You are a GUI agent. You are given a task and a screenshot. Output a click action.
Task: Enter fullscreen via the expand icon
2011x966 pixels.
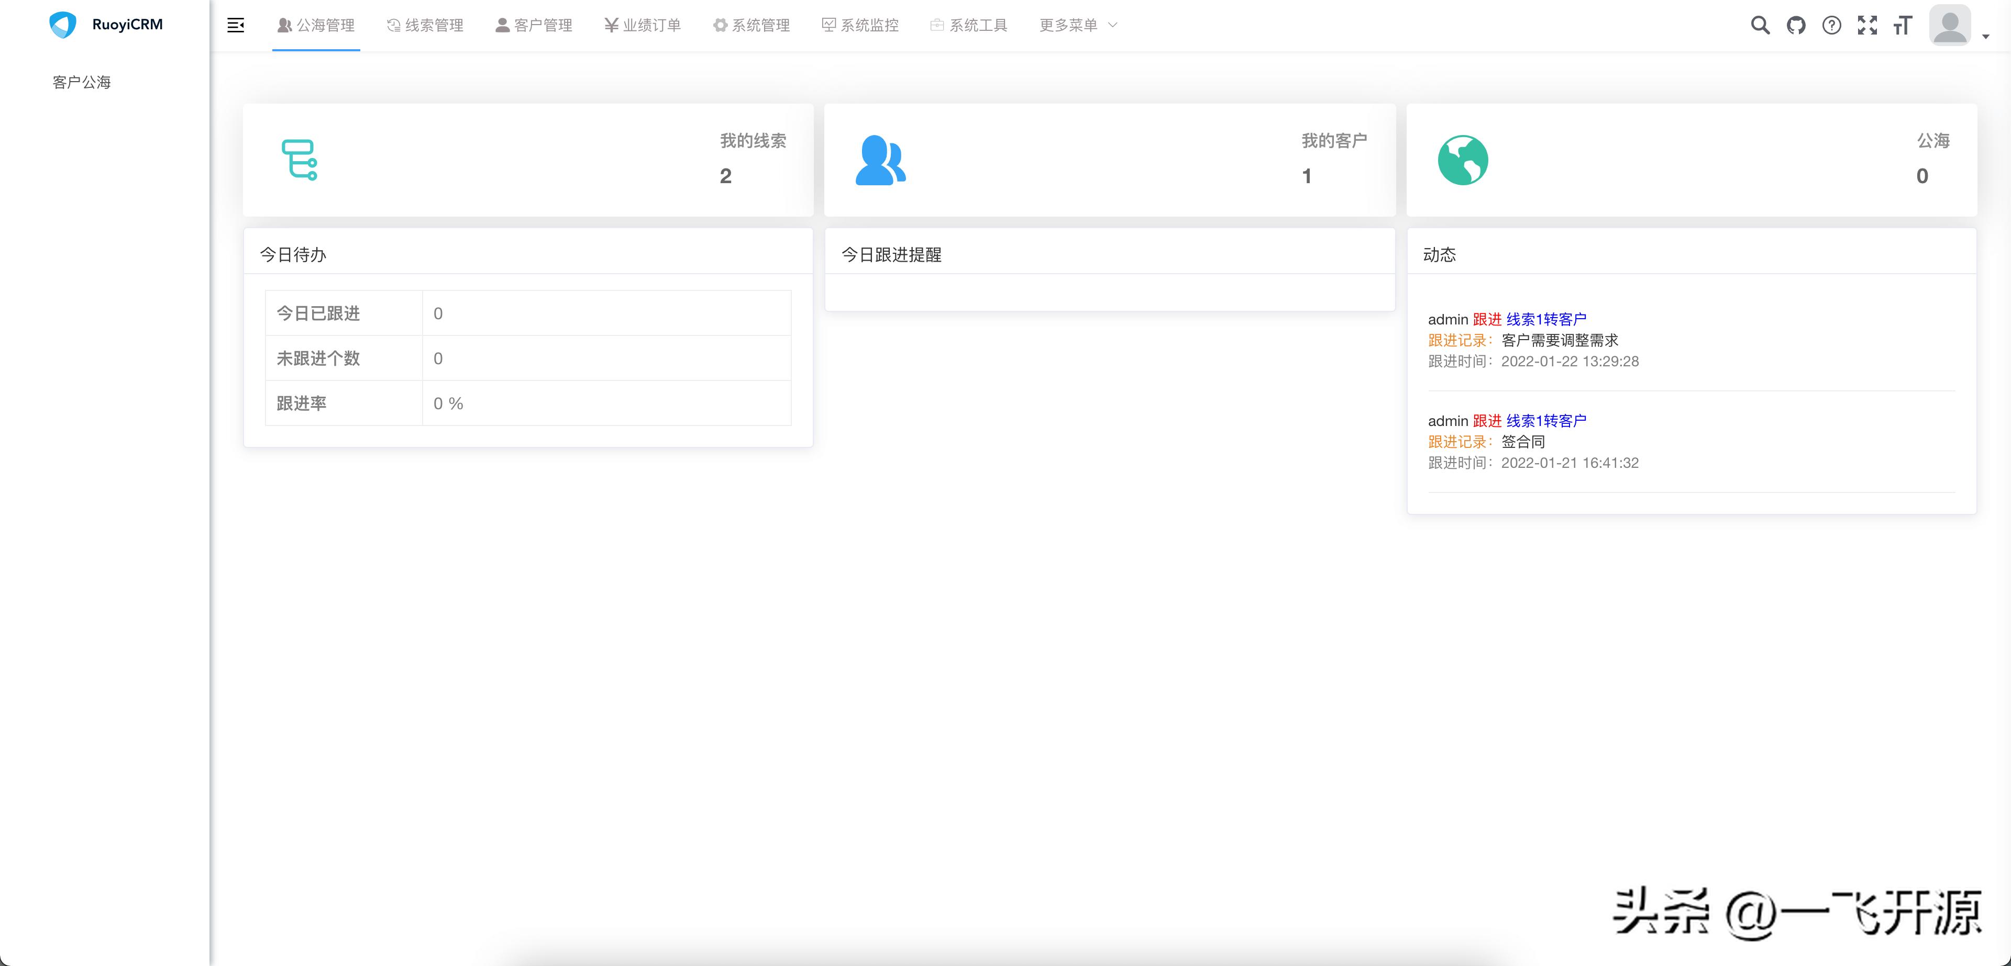(1868, 25)
